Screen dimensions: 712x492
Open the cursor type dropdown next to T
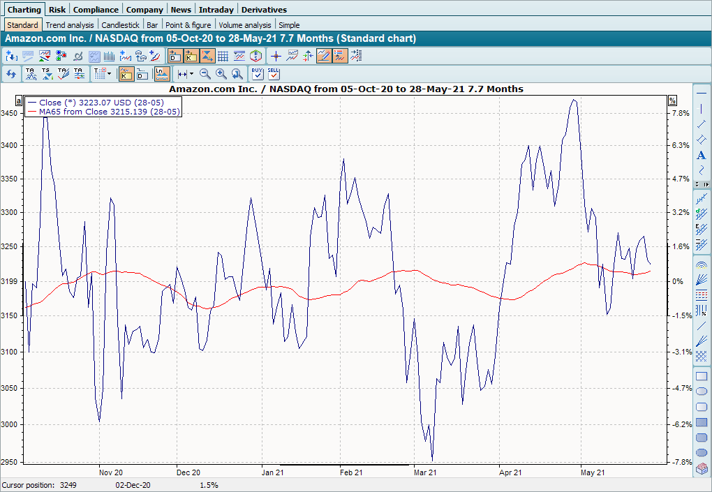click(109, 73)
